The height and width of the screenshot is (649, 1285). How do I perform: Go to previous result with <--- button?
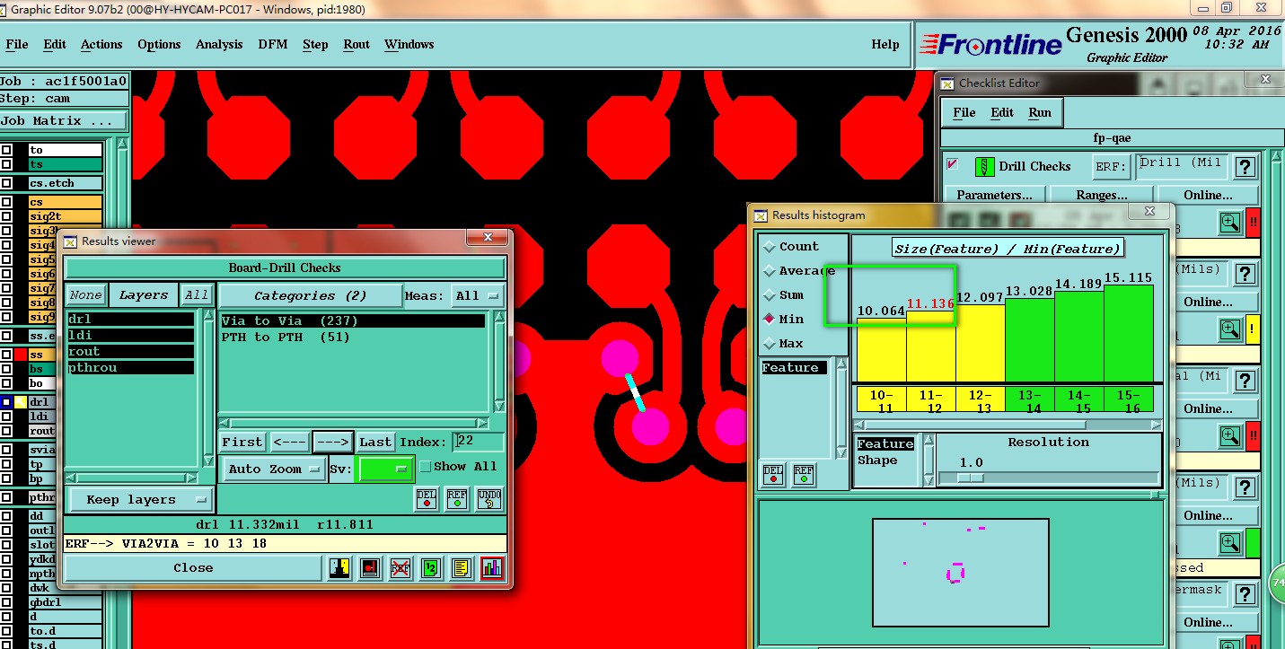pos(289,442)
